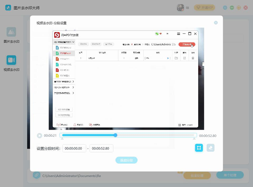
Task: Click the segment end time field 00:00:52.80
Action: (102, 148)
